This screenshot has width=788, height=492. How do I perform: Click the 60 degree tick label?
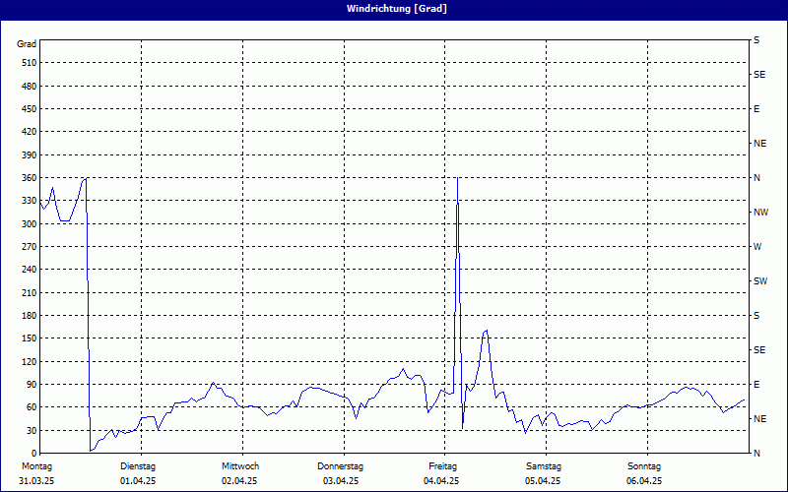coord(32,407)
